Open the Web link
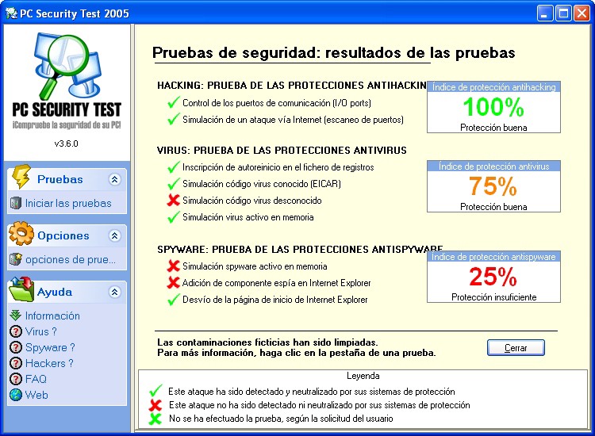Viewport: 595px width, 436px height. [36, 395]
